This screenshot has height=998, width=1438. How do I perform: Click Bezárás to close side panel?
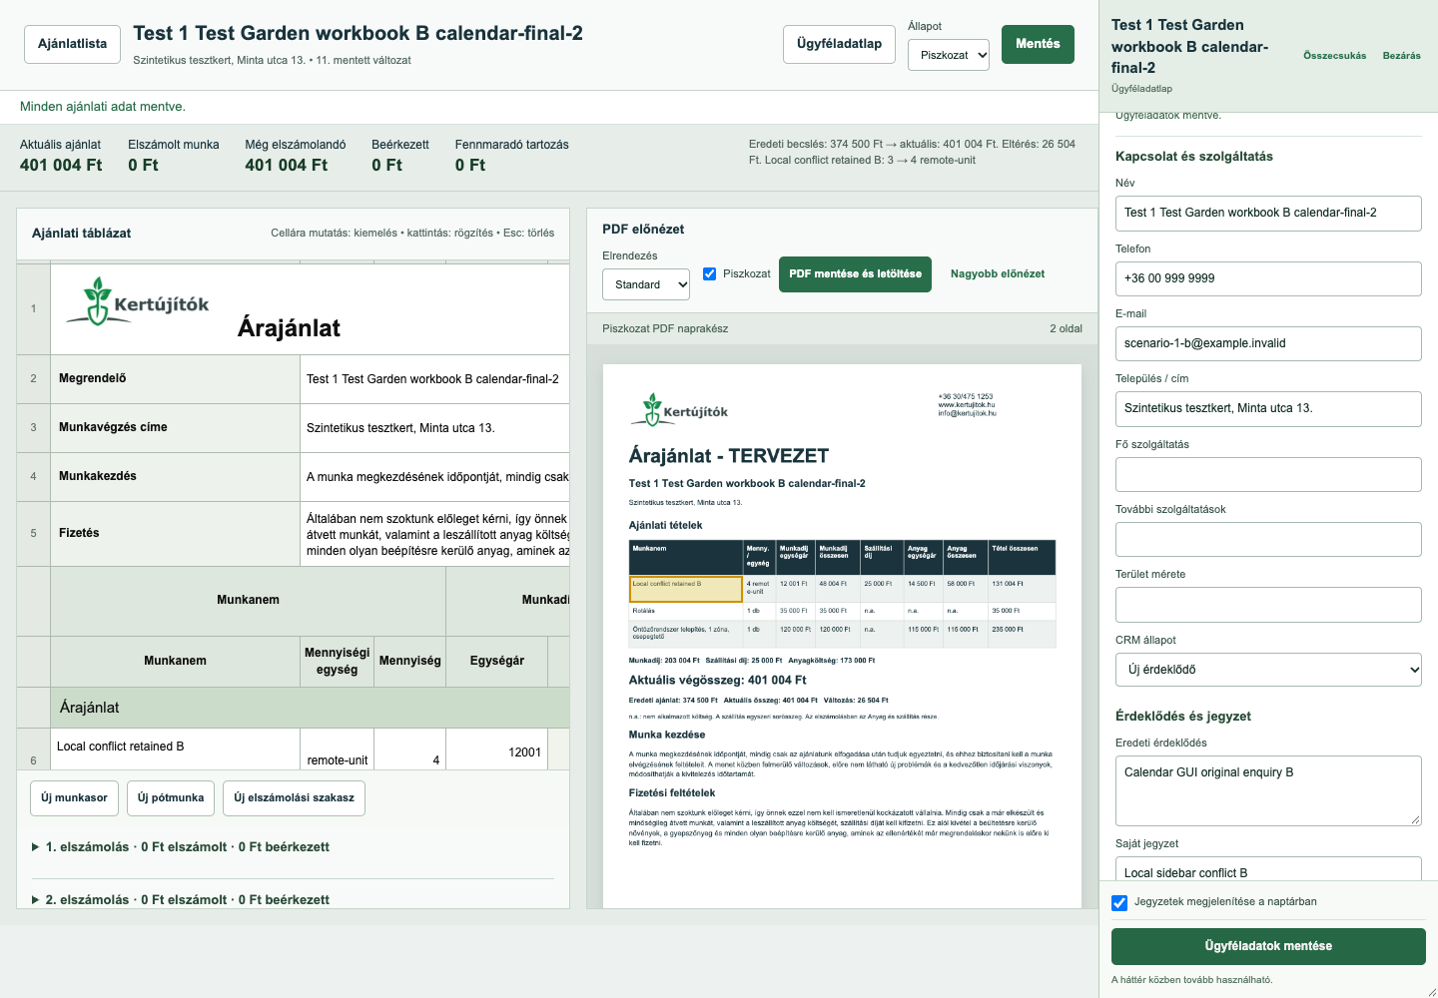(x=1401, y=56)
